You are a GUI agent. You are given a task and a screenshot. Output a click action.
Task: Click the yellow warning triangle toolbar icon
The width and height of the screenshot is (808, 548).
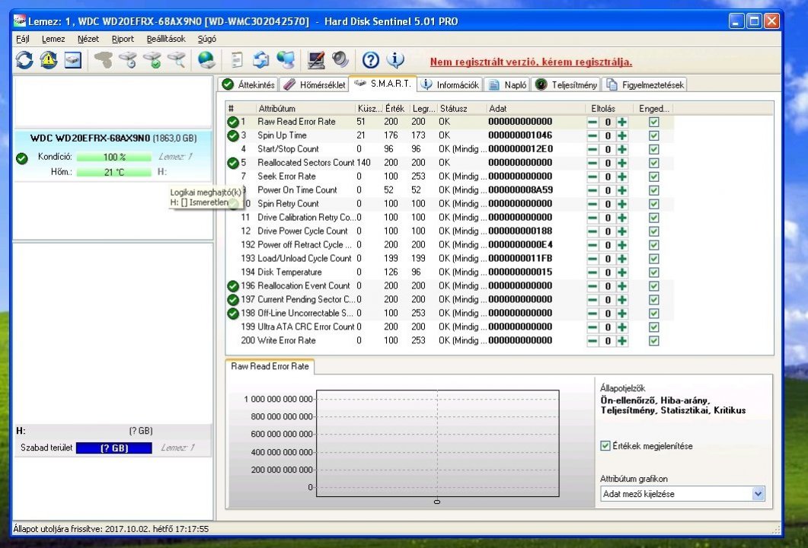pyautogui.click(x=49, y=60)
